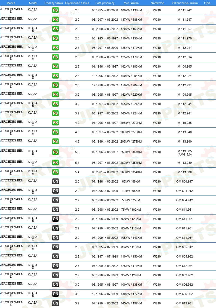
Task: Click the PB fuel icon in the M 111.942 row
Action: pos(56,10)
